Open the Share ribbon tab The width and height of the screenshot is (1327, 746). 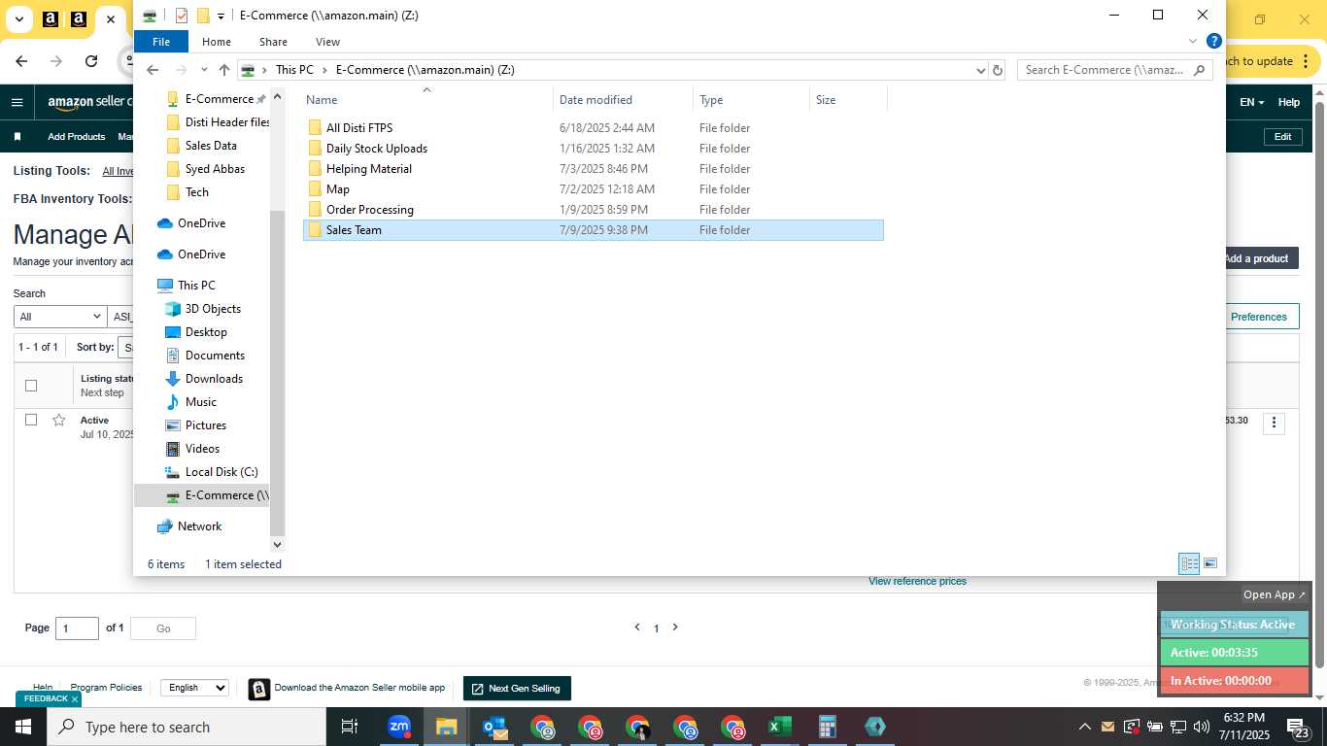273,42
